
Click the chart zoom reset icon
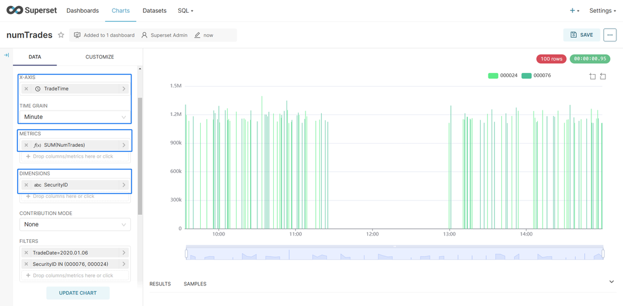(603, 76)
